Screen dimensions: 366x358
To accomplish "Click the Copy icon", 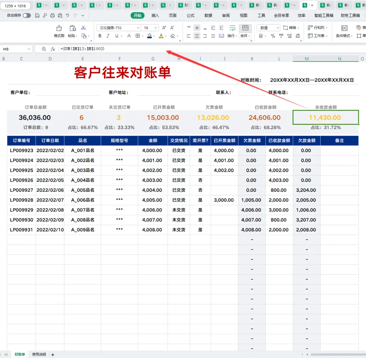I will 84,36.
